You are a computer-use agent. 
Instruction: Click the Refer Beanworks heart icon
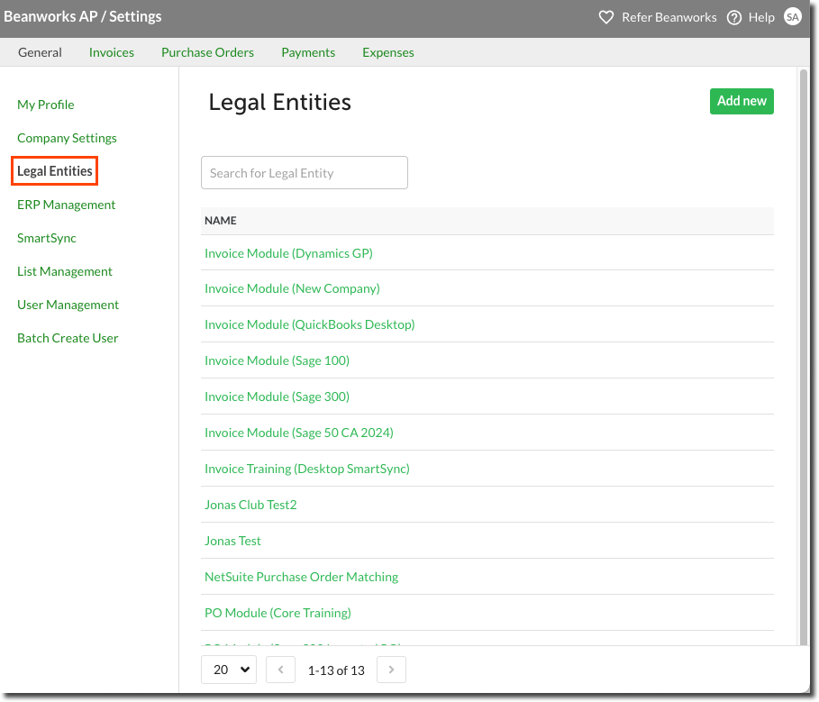click(x=605, y=17)
